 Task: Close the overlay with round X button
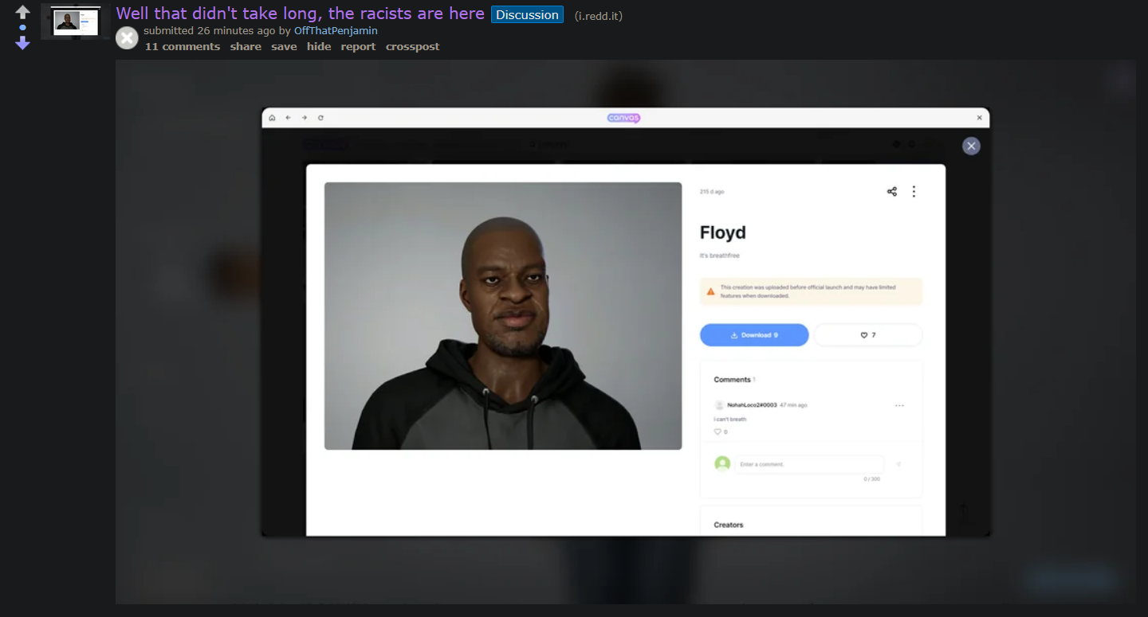(x=970, y=146)
